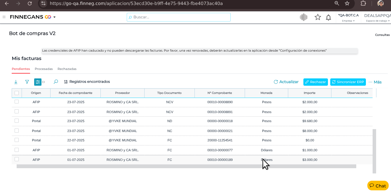Switch to the Procesadas tab
391x195 pixels.
44,69
